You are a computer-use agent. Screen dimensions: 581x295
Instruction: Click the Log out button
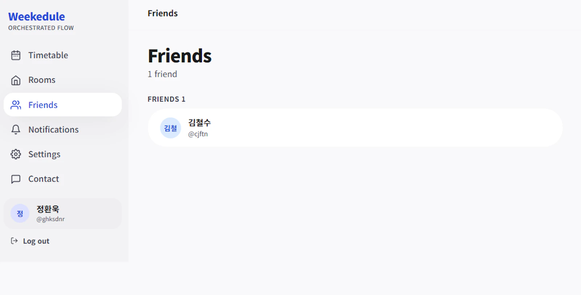(x=30, y=241)
